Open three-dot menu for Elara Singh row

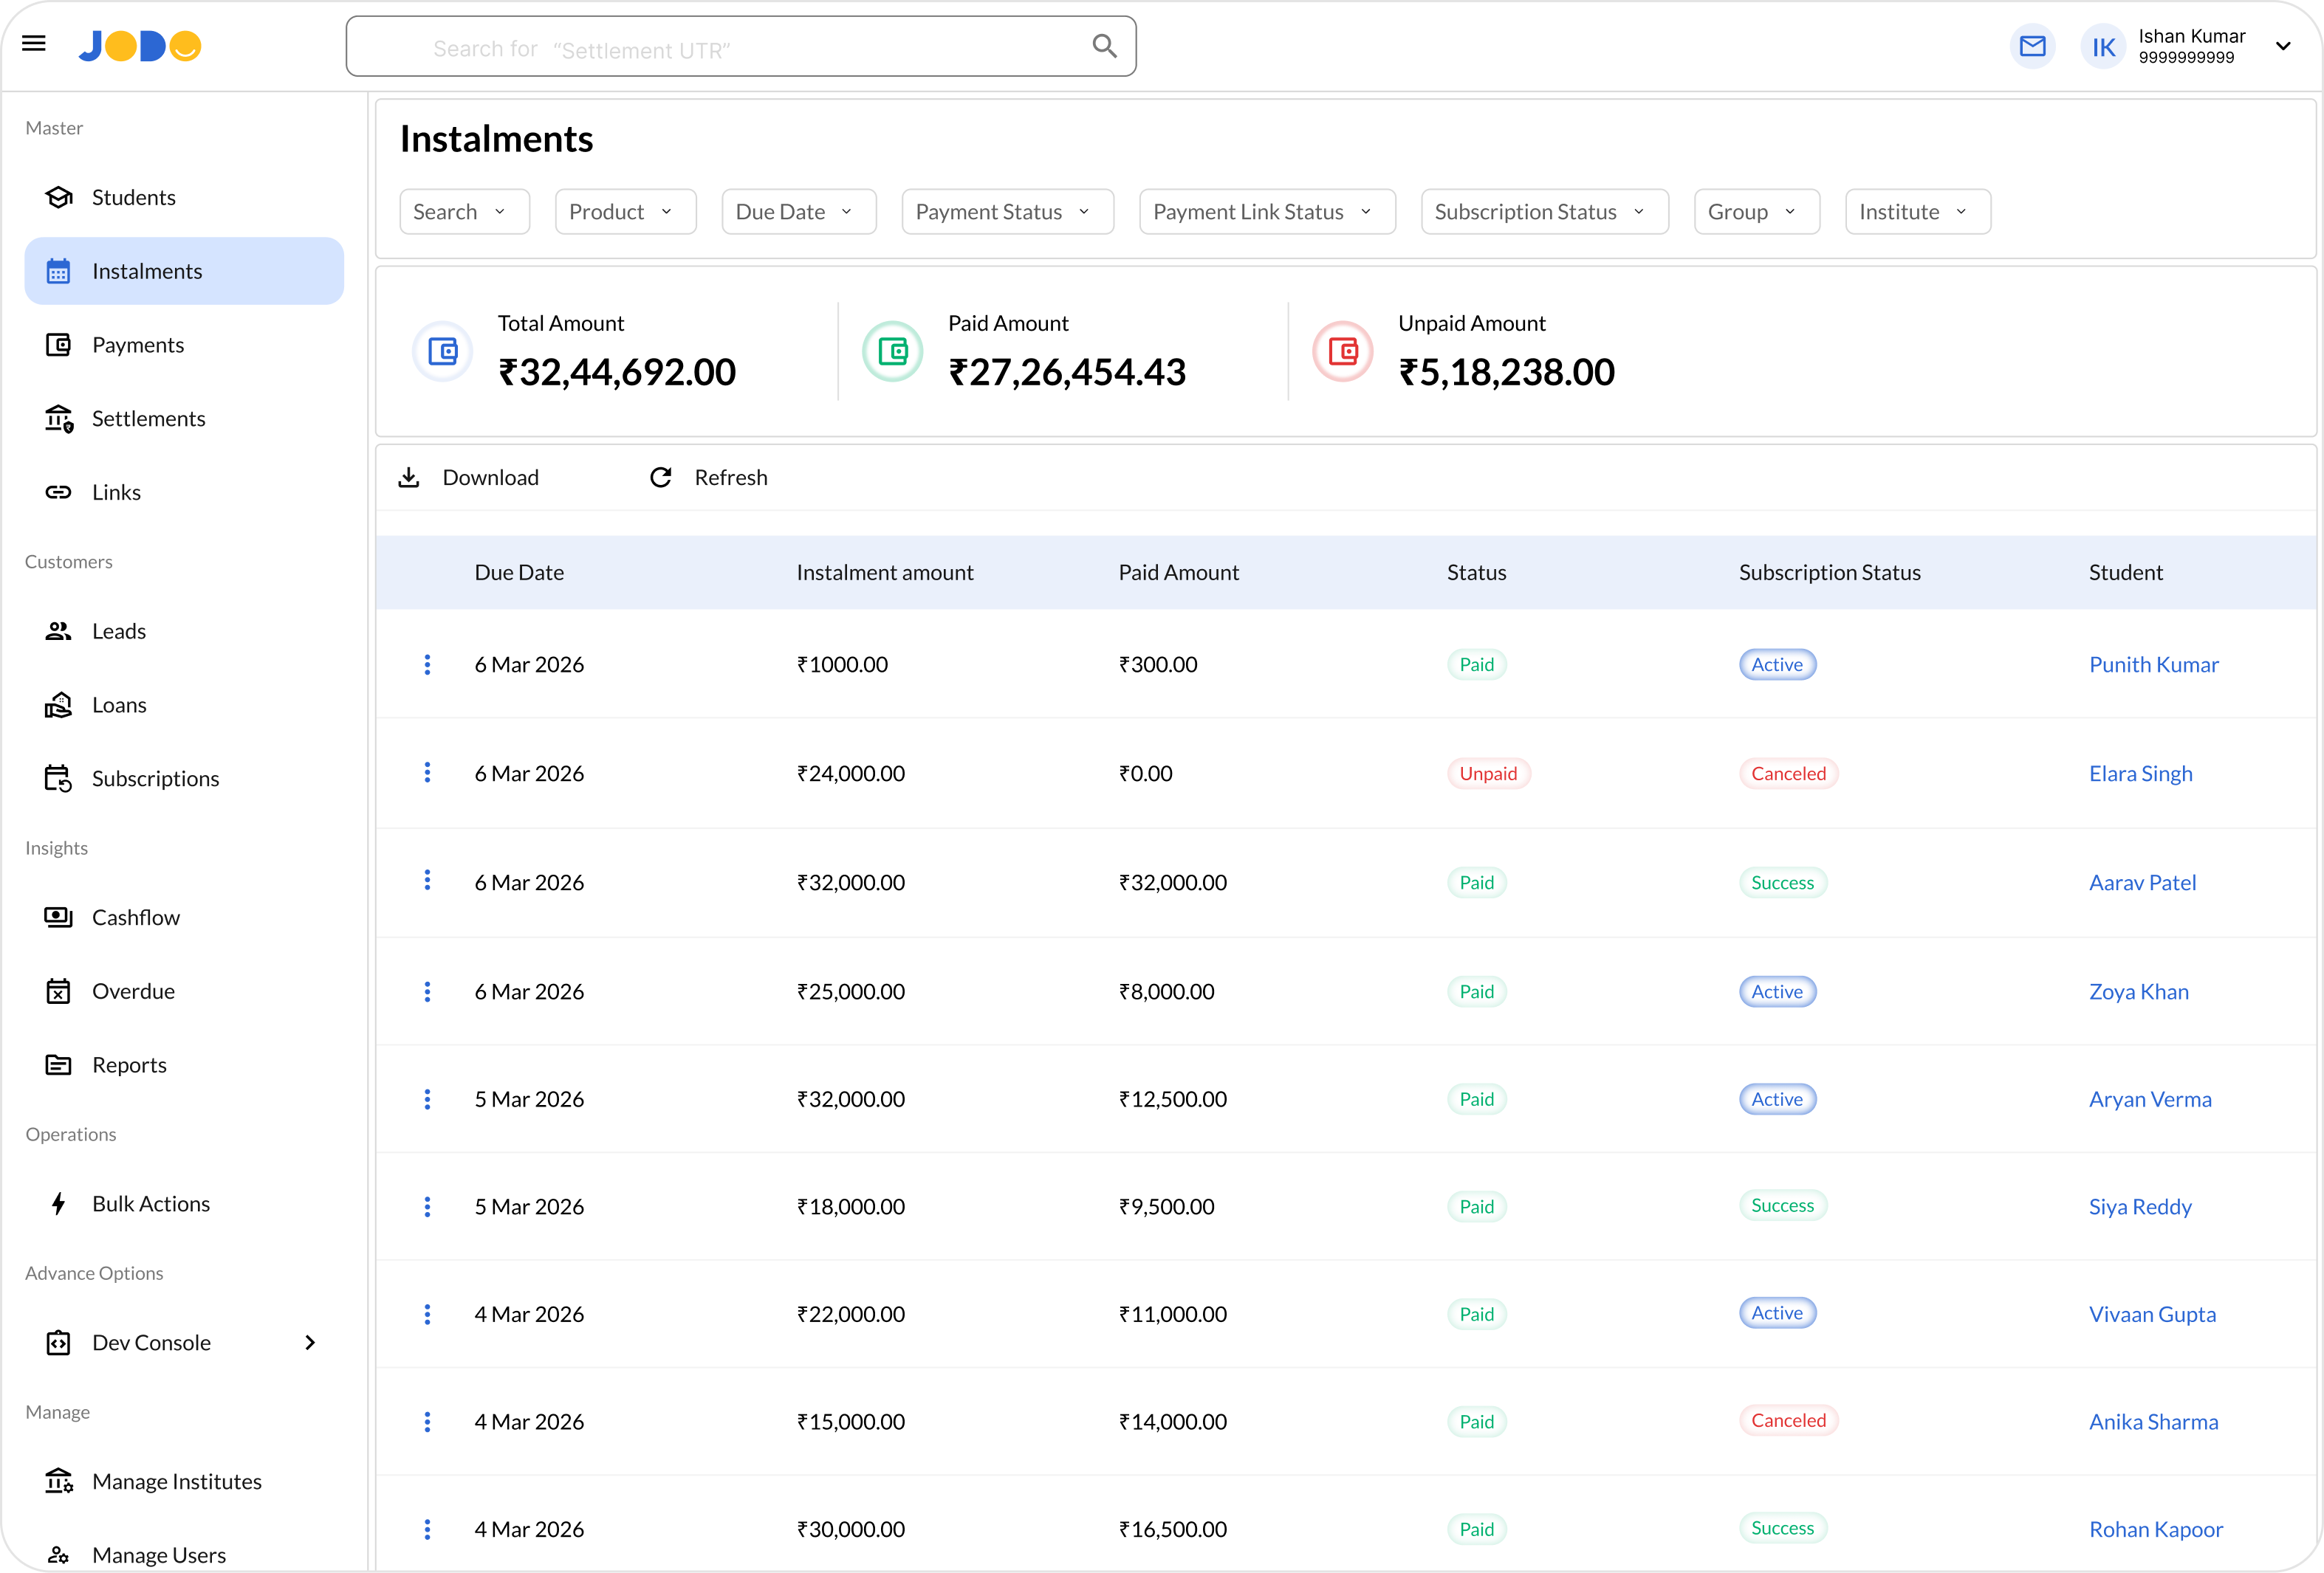click(427, 773)
